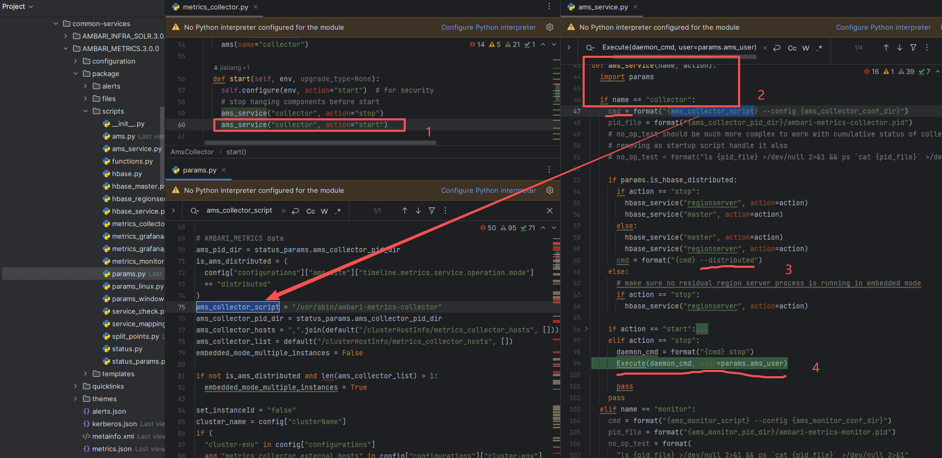Open tab options menu beside params.py tab
Viewport: 942px width, 458px height.
point(549,169)
